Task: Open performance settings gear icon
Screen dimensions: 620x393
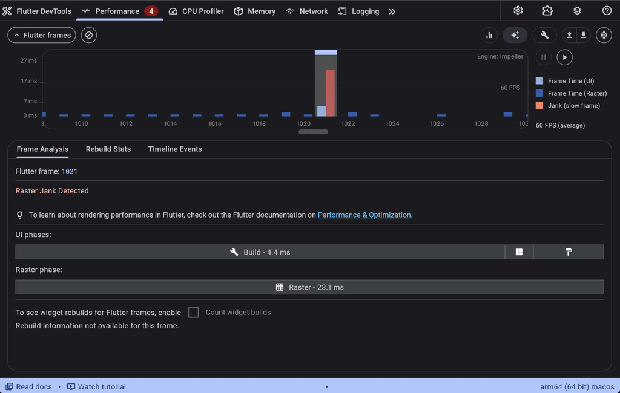Action: pos(604,35)
